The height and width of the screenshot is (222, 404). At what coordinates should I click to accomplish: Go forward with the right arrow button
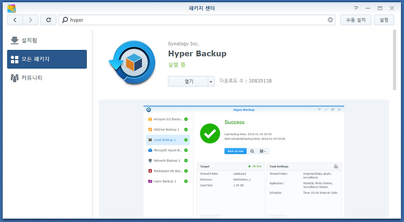[30, 20]
